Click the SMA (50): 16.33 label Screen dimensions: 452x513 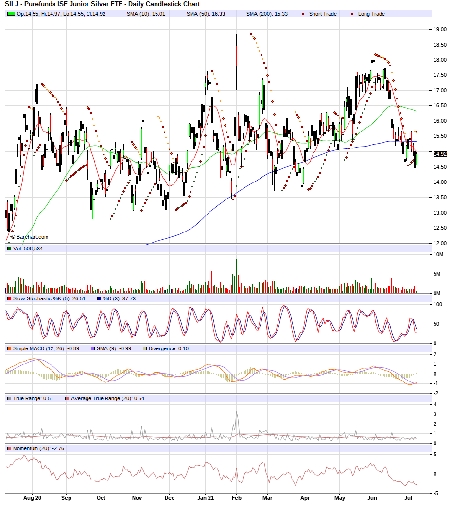click(x=206, y=14)
